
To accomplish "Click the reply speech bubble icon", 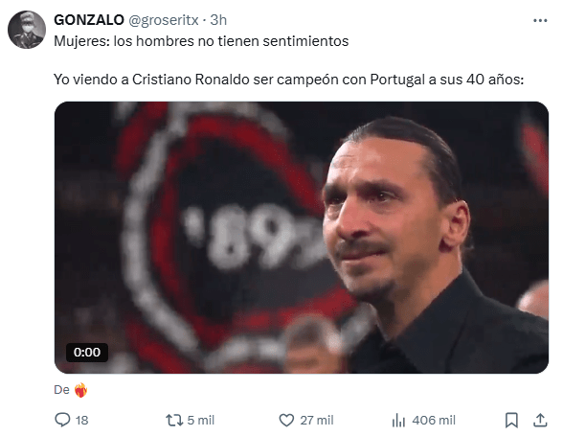I will 62,420.
